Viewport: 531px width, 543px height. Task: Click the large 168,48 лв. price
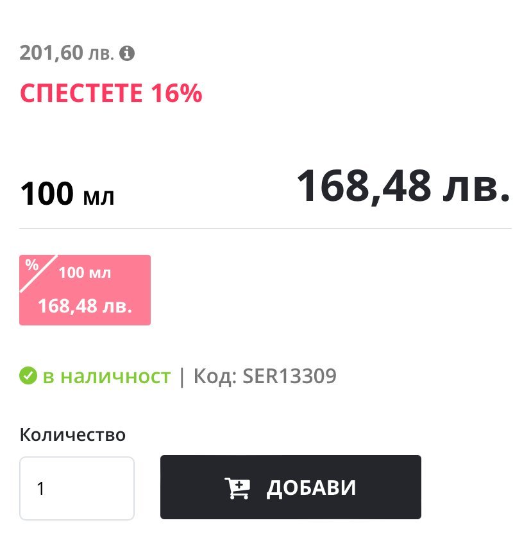tap(403, 186)
